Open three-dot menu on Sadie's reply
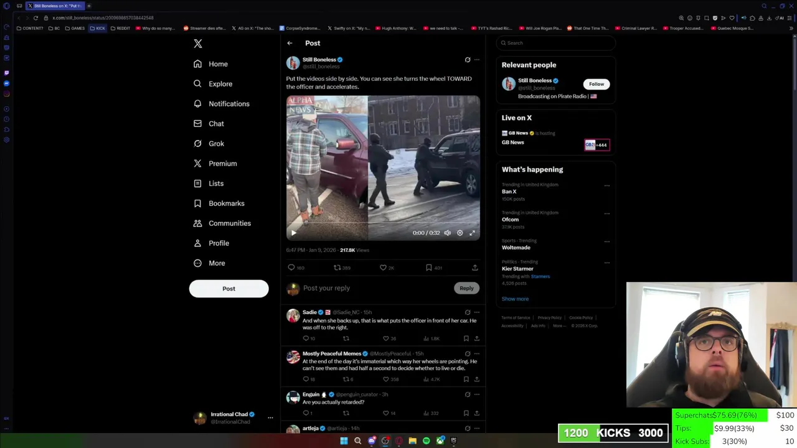This screenshot has width=797, height=448. point(477,312)
